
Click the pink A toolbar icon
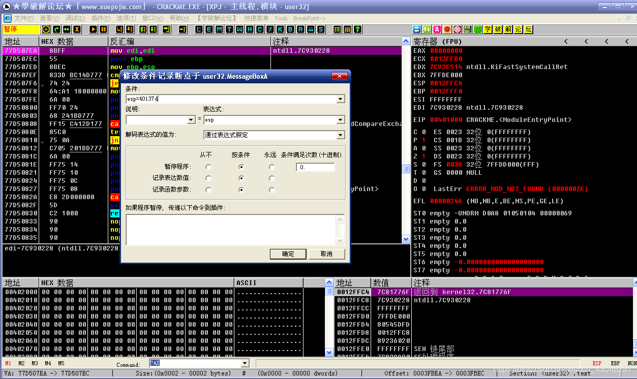(x=437, y=29)
